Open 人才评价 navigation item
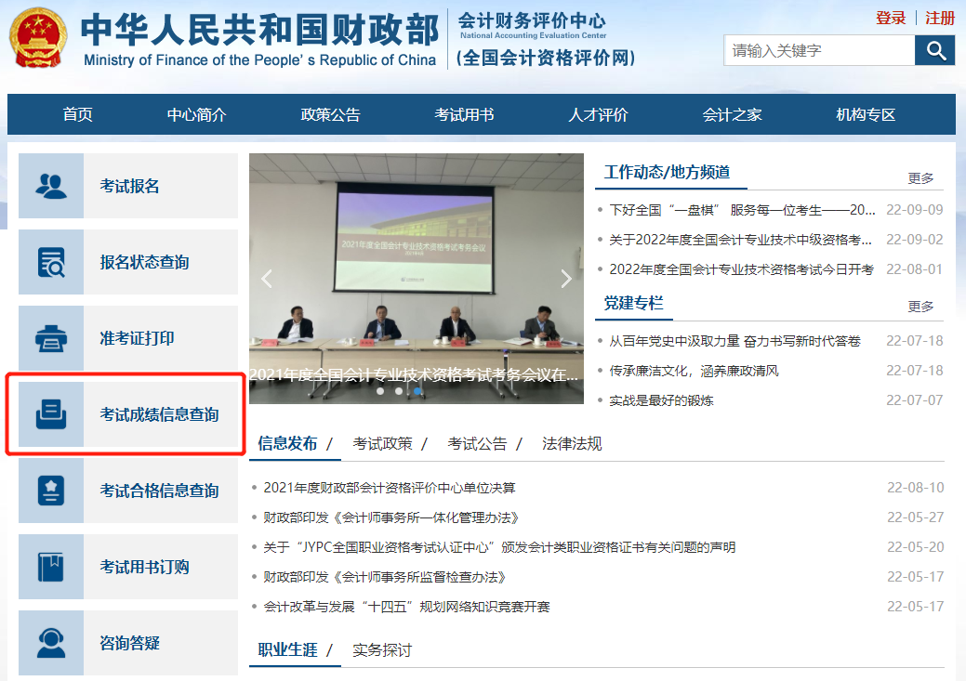 (x=598, y=114)
